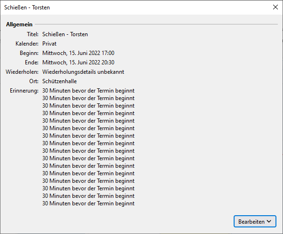
Task: Click the Allgemein section header
Action: click(x=19, y=24)
